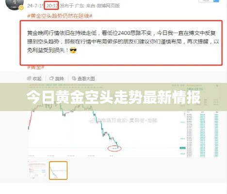Open the 微博网页版 source link
Image resolution: width=227 pixels, height=194 pixels.
pyautogui.click(x=108, y=6)
